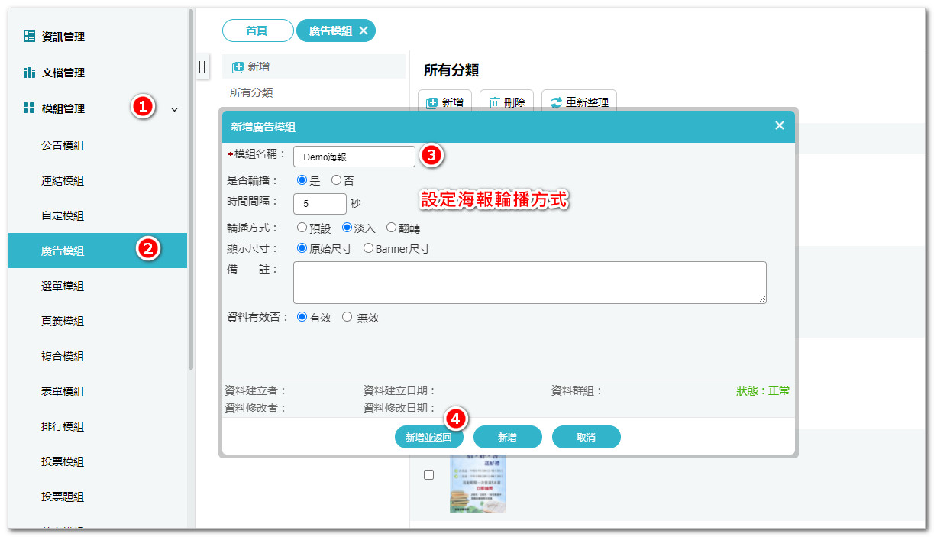
Task: Click the 模組名稱 text field
Action: pyautogui.click(x=354, y=157)
